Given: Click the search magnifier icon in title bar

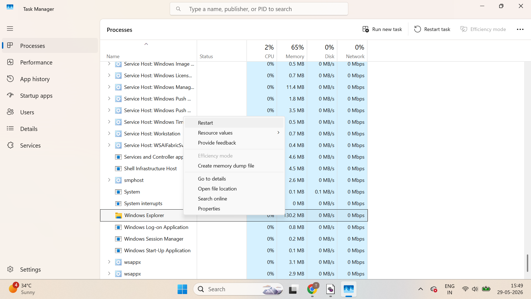Looking at the screenshot, I should pos(178,9).
